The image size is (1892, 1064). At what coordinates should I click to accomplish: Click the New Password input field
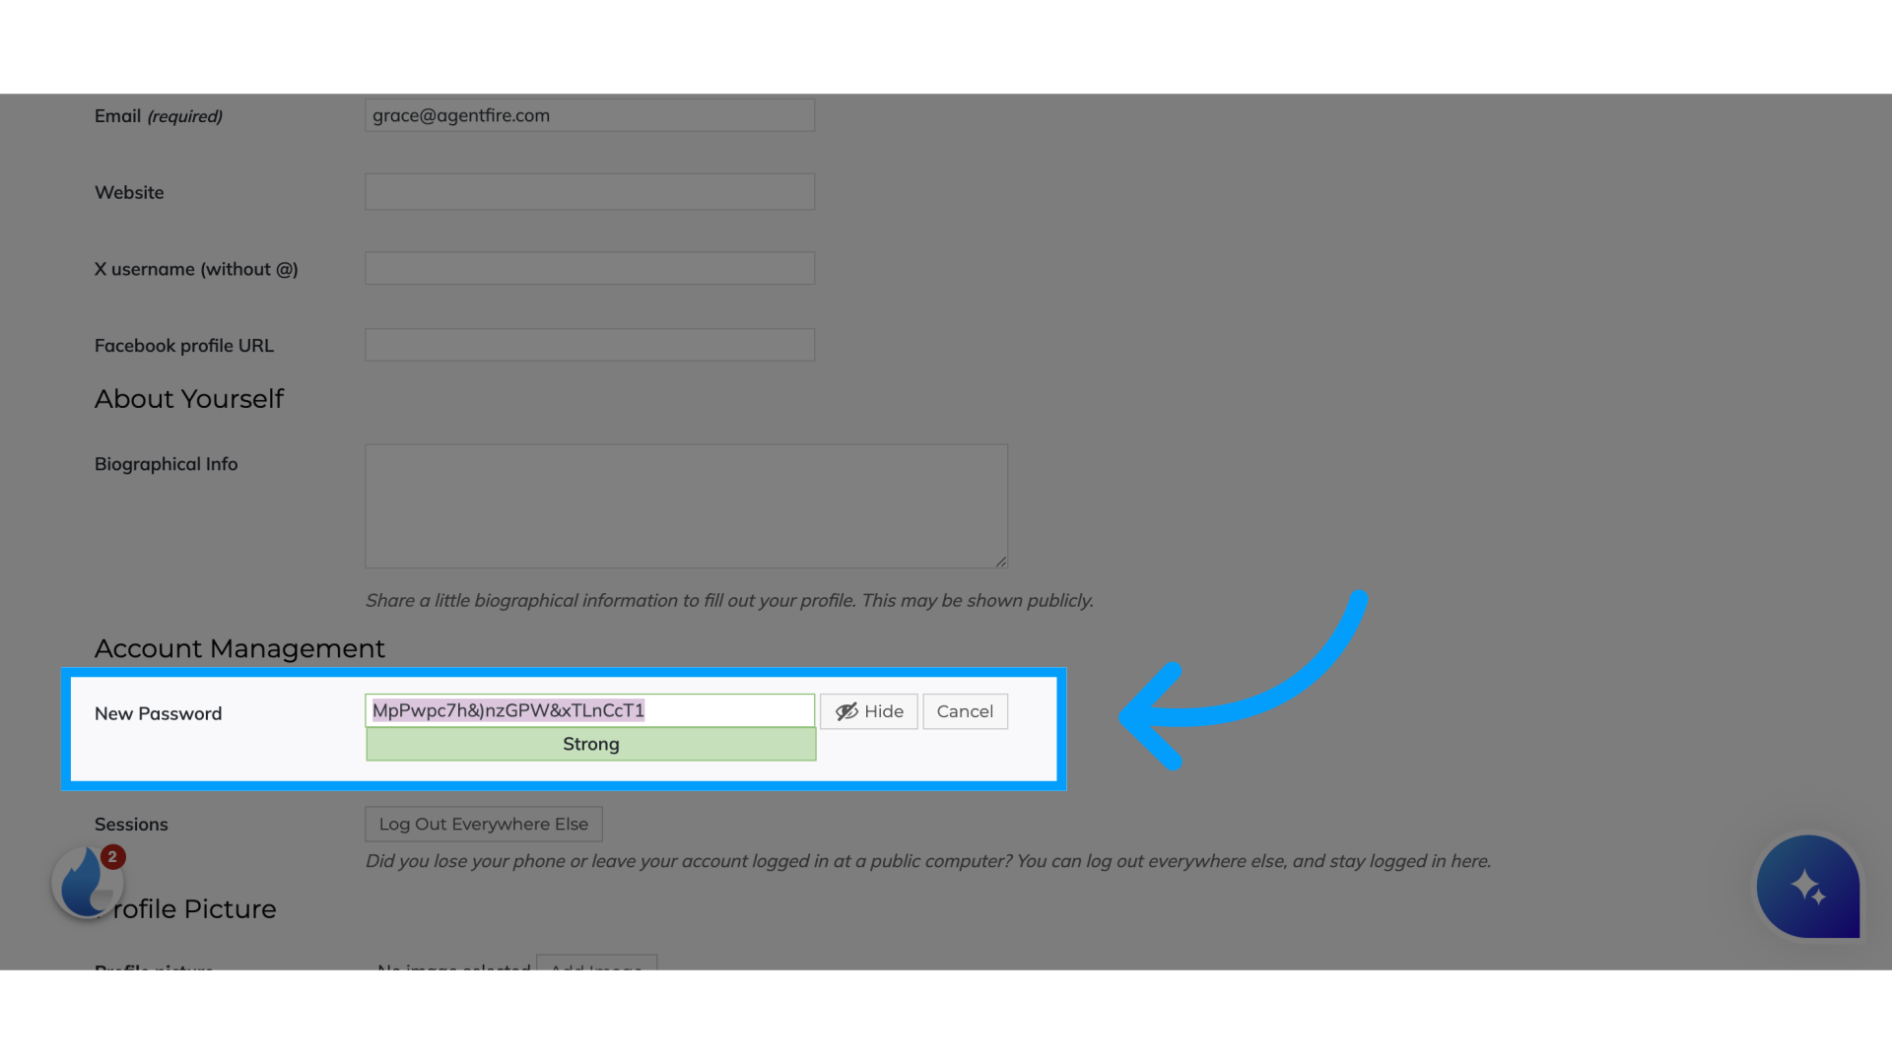pyautogui.click(x=590, y=709)
